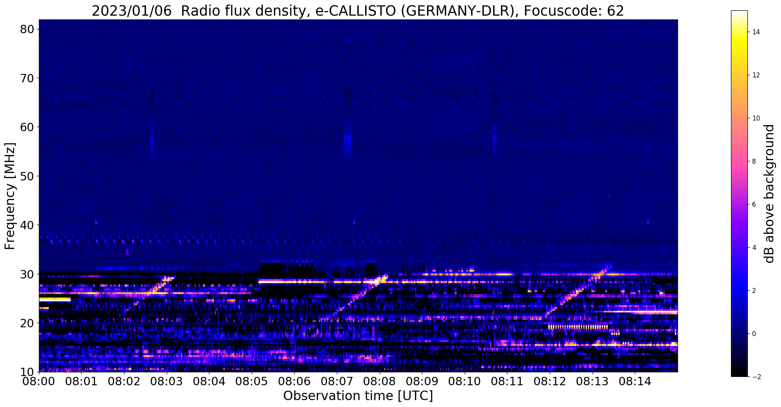
Task: Click the colorbar tick label 2
Action: click(x=754, y=291)
